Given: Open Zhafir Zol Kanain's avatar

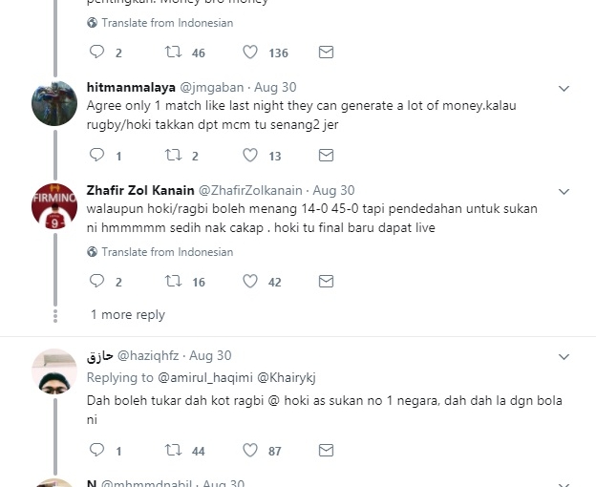Looking at the screenshot, I should pyautogui.click(x=54, y=206).
